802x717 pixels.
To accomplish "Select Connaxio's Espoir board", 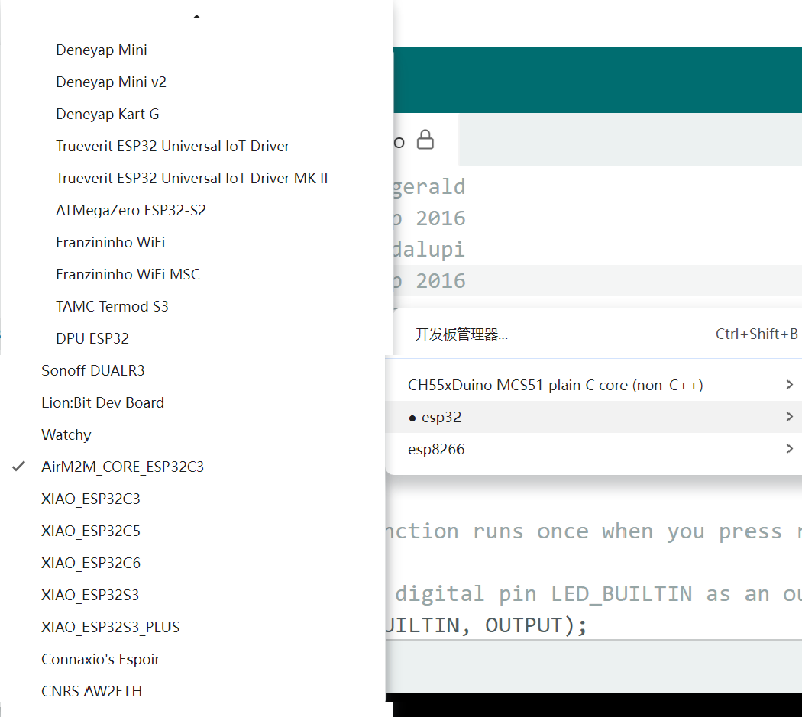I will (x=101, y=659).
